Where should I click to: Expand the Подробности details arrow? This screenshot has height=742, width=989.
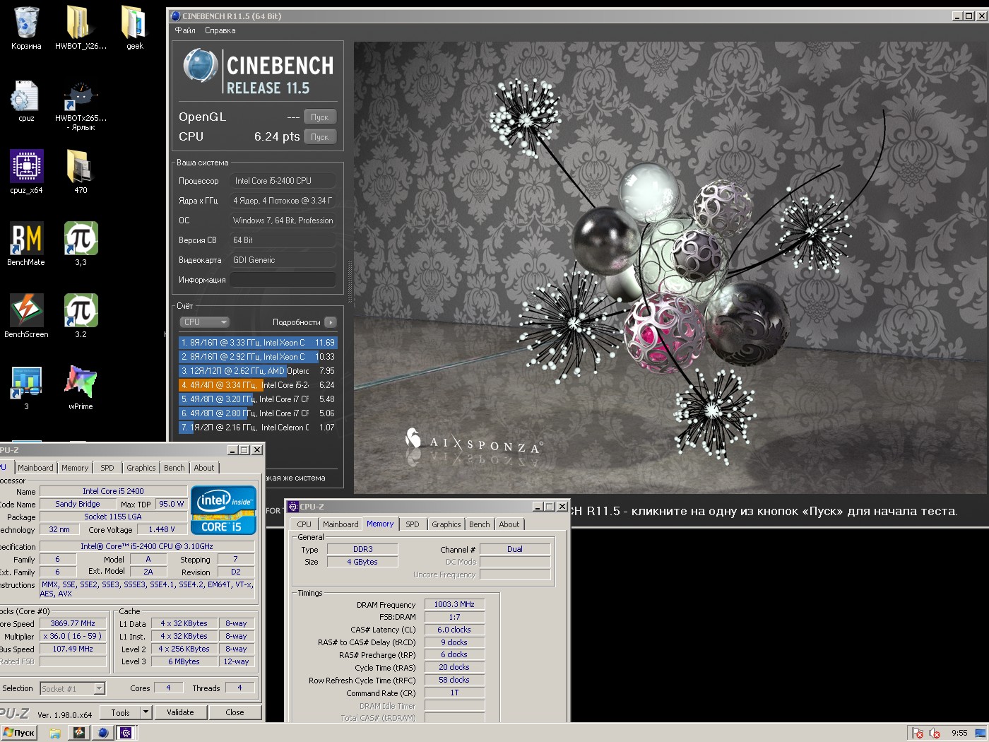[x=330, y=322]
